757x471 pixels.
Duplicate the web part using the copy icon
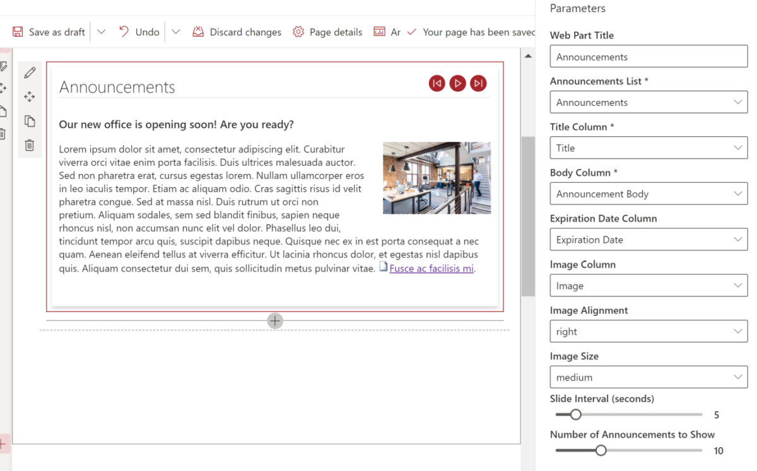[30, 120]
